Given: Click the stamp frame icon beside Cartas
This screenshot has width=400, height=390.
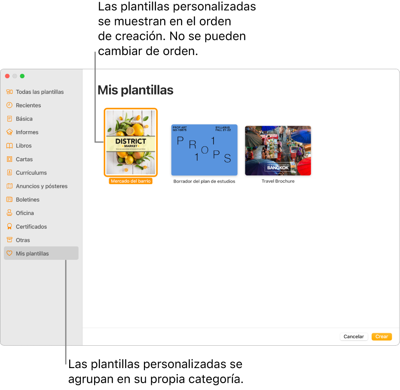Looking at the screenshot, I should (x=9, y=159).
